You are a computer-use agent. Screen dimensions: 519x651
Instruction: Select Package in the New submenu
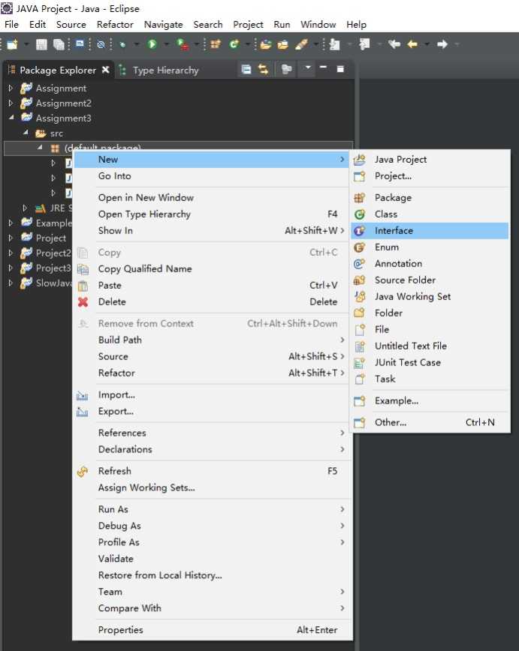430,198
